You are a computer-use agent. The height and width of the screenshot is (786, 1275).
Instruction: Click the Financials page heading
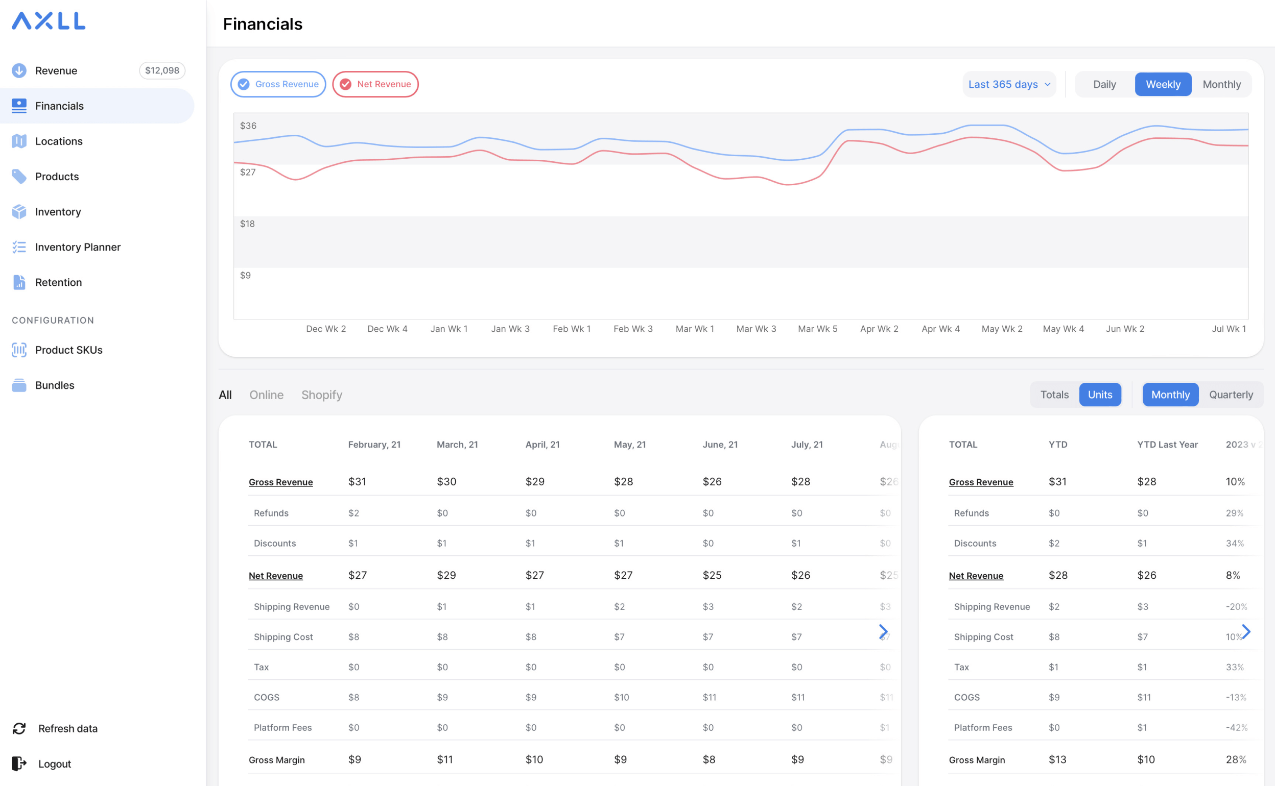[x=263, y=24]
